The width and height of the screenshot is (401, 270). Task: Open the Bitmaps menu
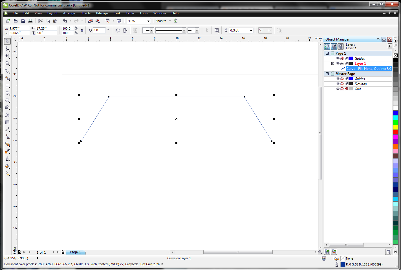coord(102,13)
